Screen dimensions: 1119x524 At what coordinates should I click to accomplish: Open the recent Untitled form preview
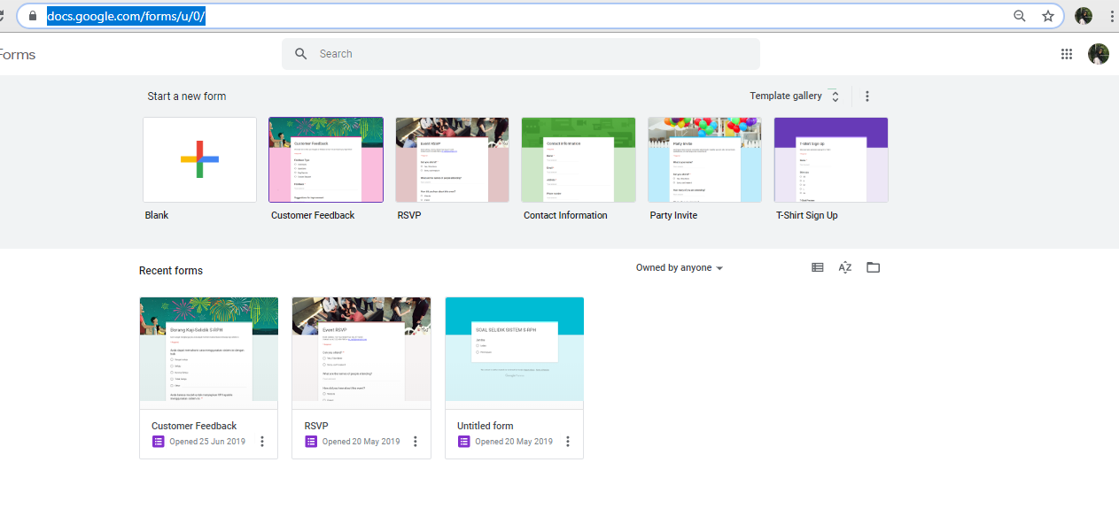(x=515, y=352)
